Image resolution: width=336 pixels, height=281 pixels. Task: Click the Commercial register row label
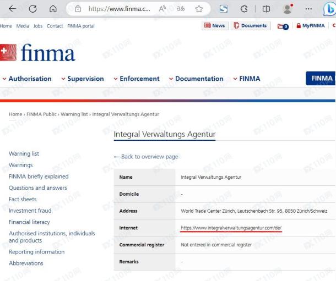pos(142,245)
